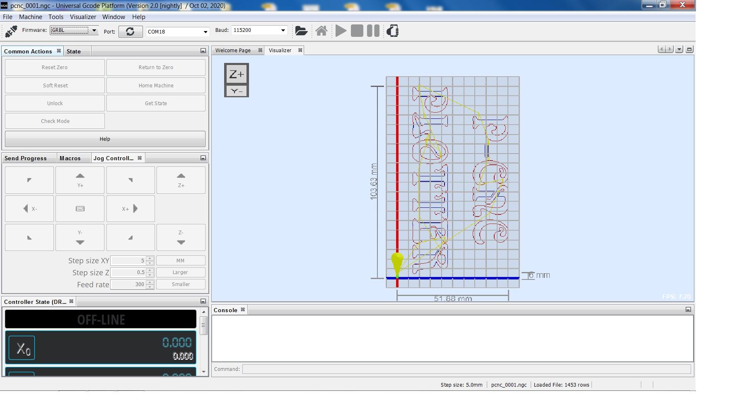Click Y- view cube face
Screen dimensions: 737x414
[x=237, y=91]
